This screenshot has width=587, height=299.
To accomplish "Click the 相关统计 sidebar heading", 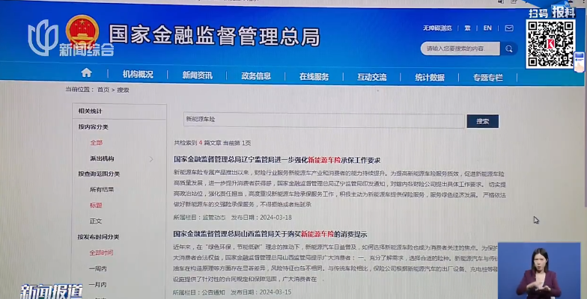I will 90,111.
